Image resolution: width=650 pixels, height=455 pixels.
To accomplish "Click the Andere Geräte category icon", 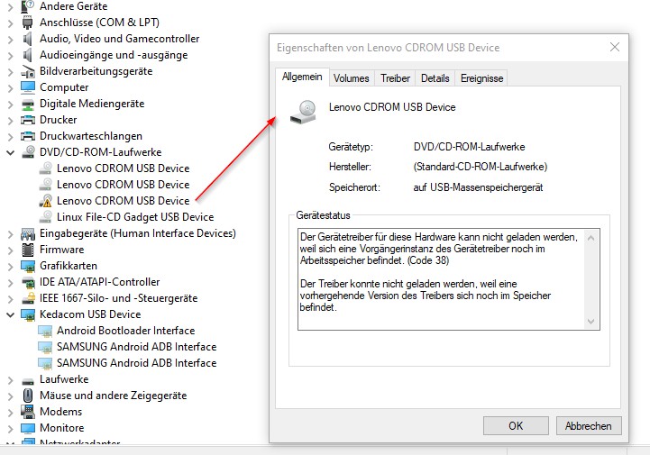I will [28, 6].
